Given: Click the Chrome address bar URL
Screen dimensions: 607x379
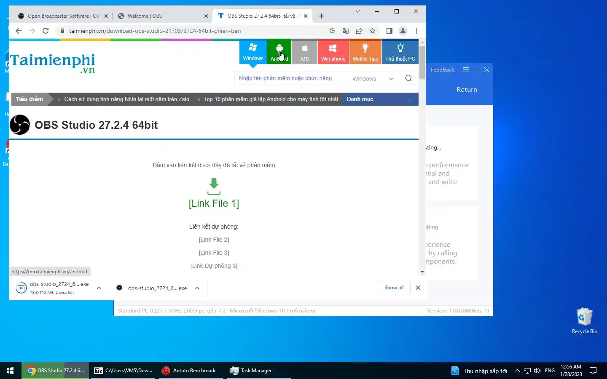Looking at the screenshot, I should (x=155, y=31).
